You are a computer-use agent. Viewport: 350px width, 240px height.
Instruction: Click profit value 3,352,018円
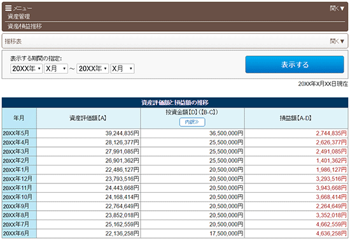[332, 215]
